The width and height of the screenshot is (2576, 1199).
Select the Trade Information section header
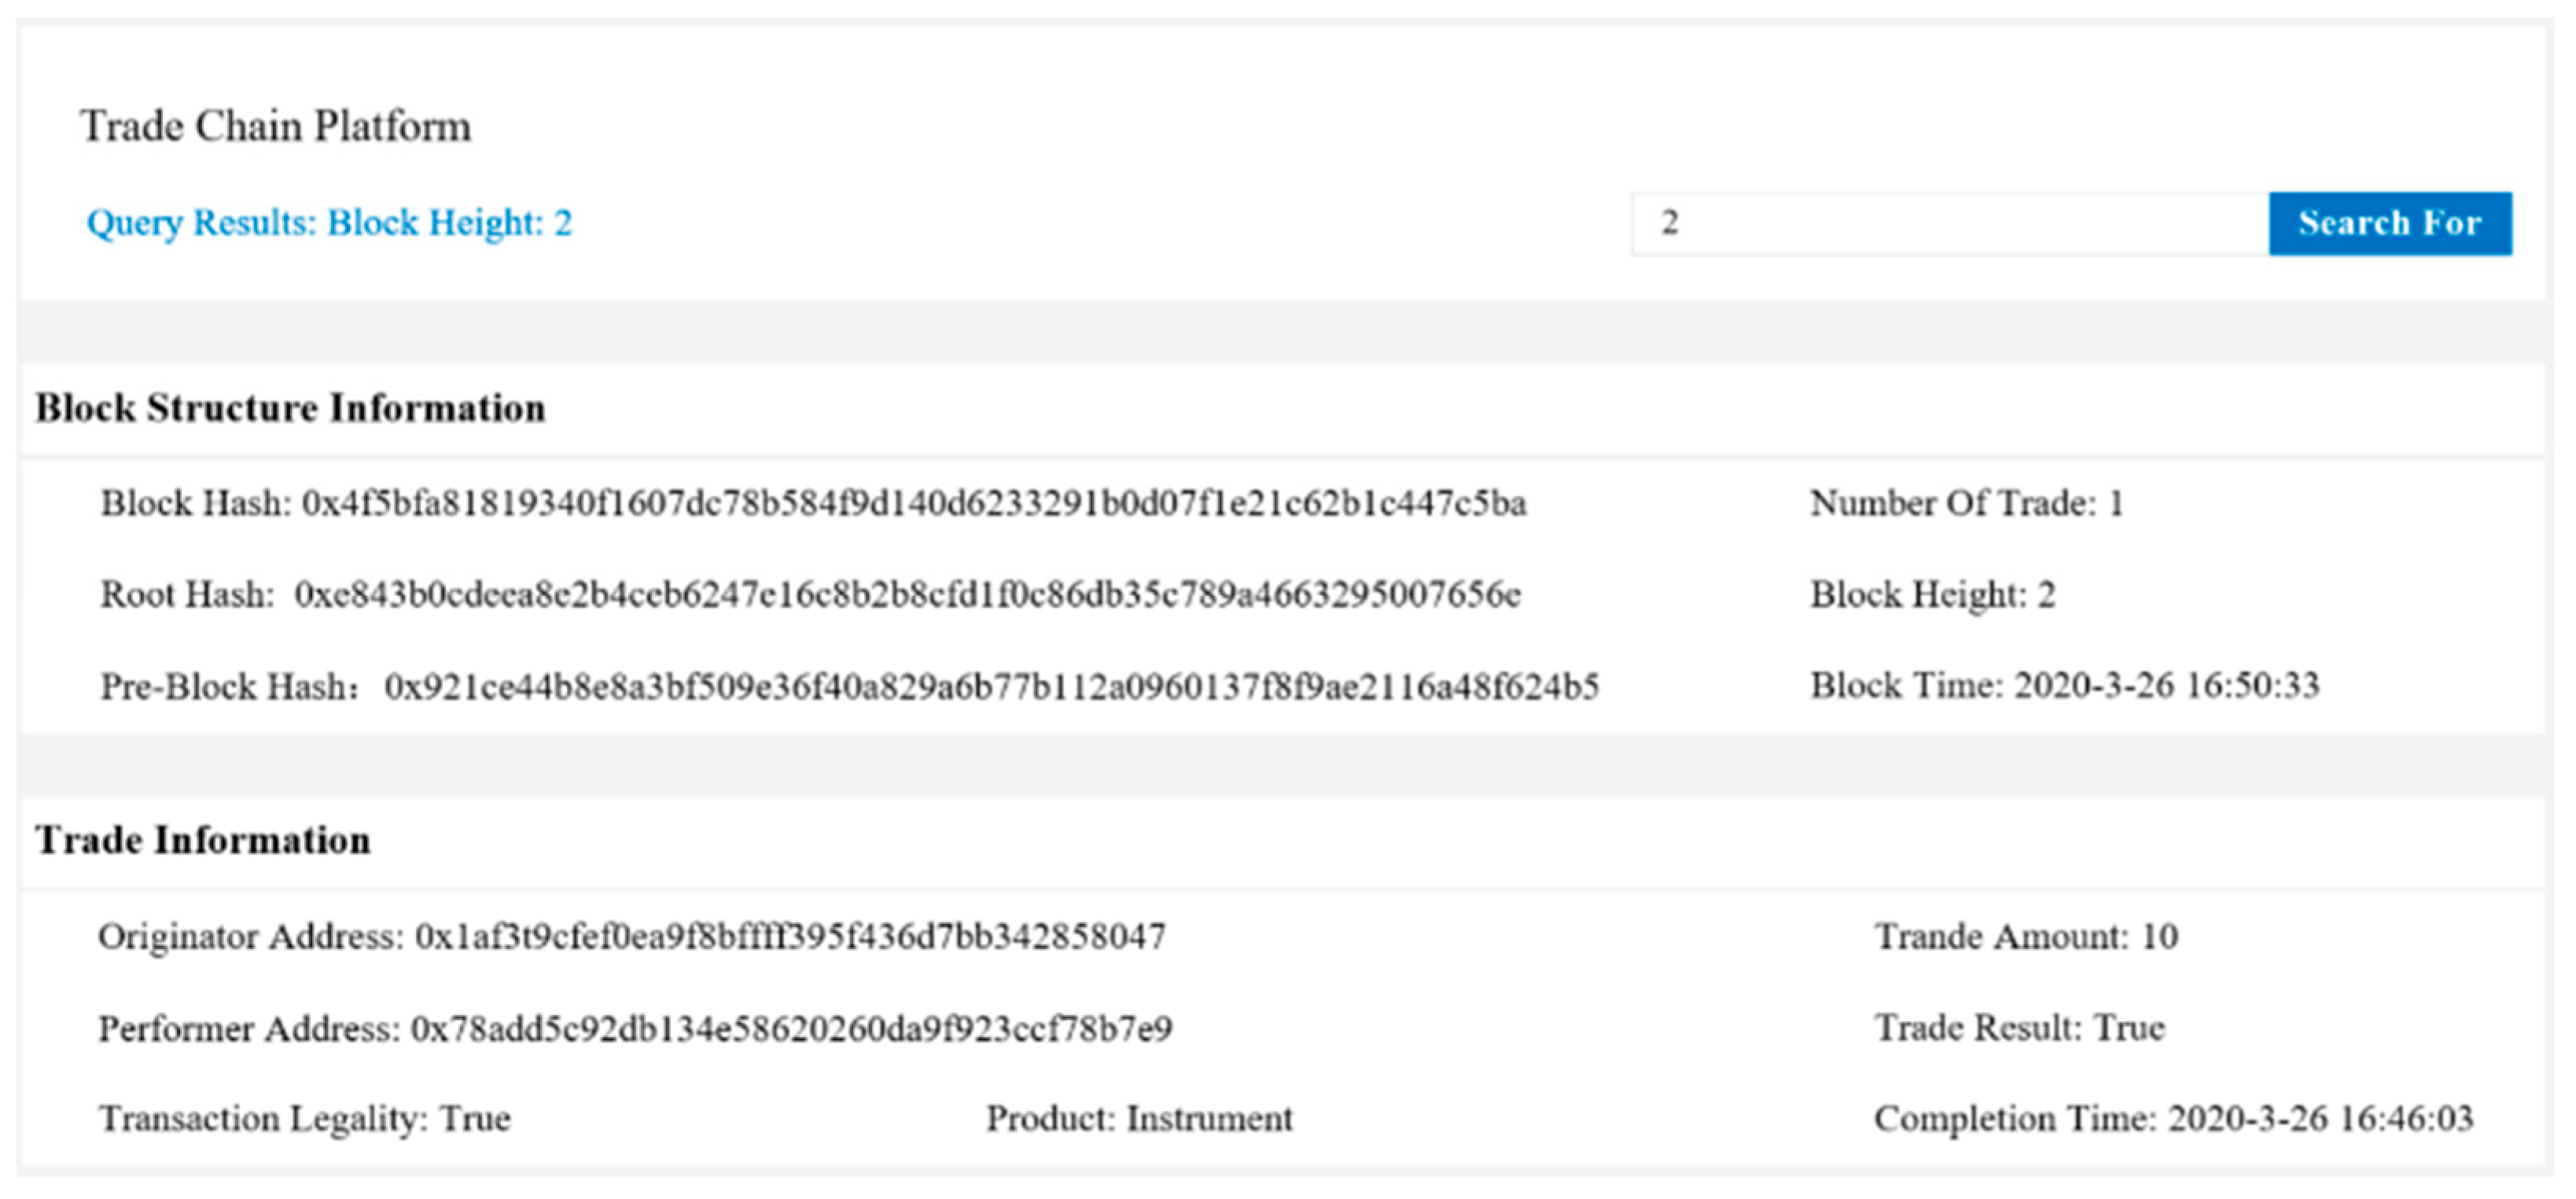[203, 840]
